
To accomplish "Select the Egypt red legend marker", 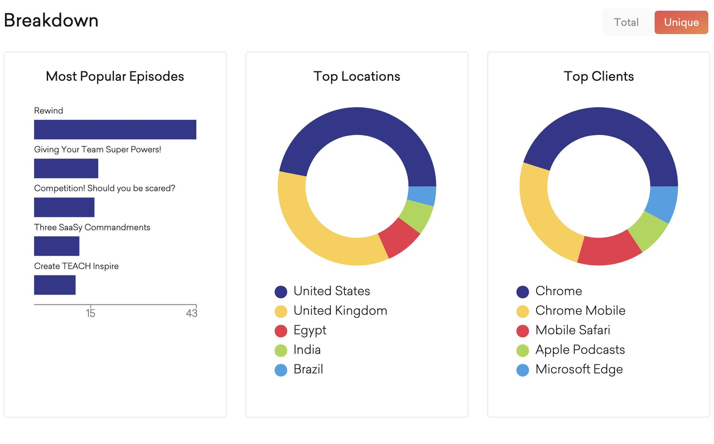I will tap(281, 330).
